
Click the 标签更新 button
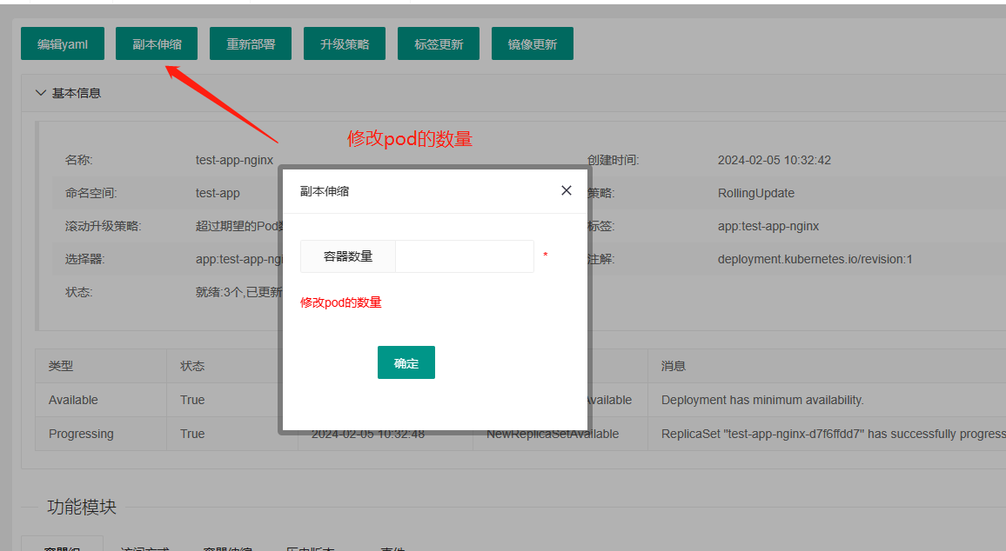tap(439, 43)
